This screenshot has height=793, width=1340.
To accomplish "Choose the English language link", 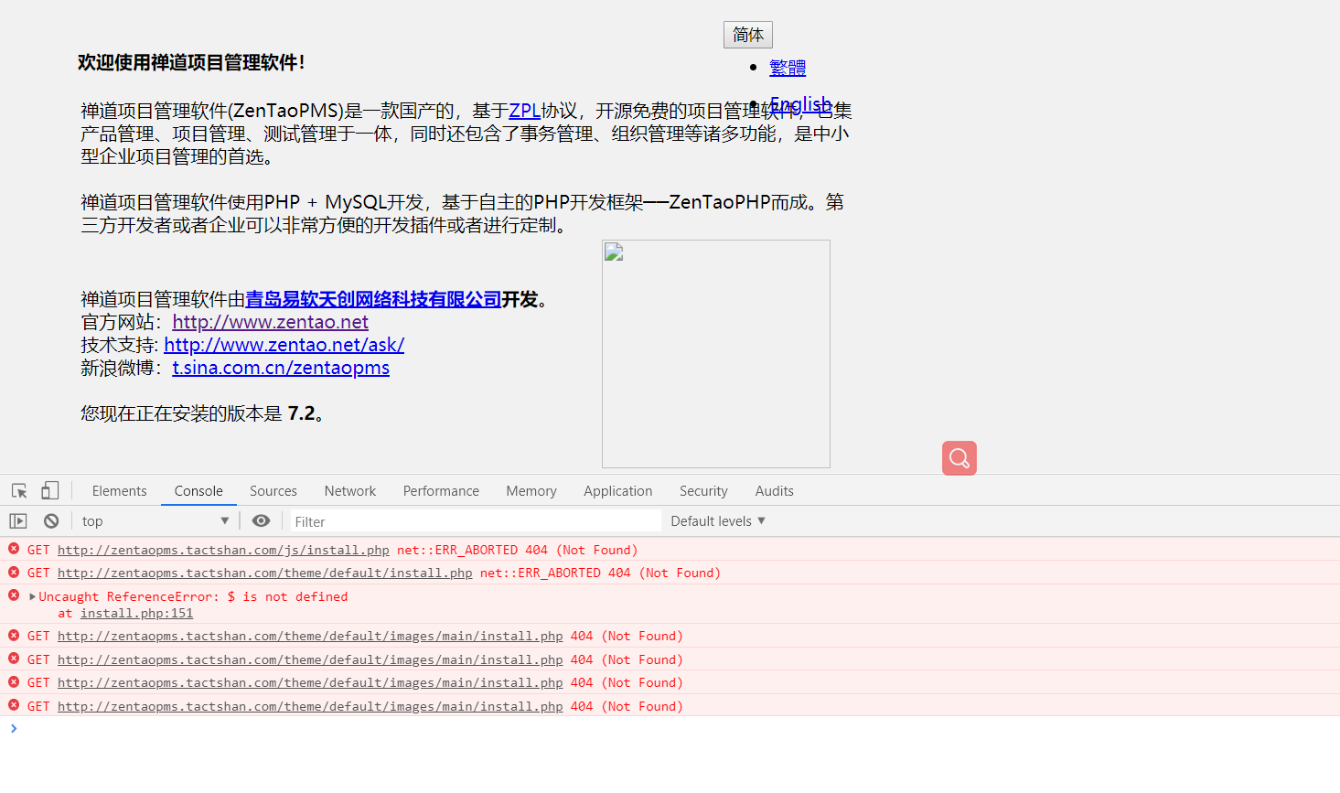I will [x=800, y=104].
